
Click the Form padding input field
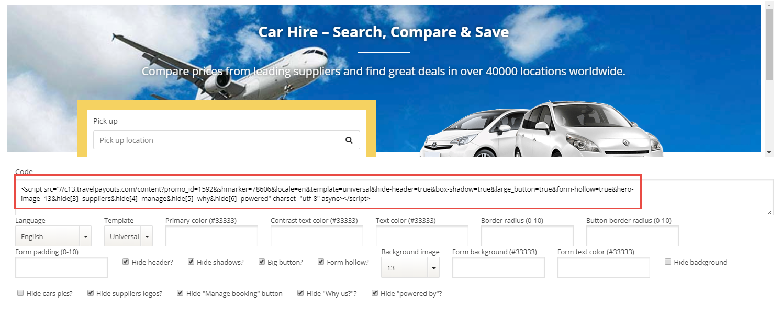pos(61,267)
